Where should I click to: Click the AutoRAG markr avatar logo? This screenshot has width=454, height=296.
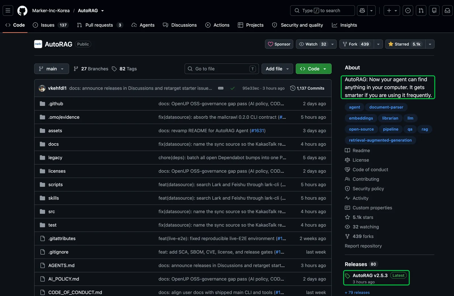pyautogui.click(x=38, y=44)
